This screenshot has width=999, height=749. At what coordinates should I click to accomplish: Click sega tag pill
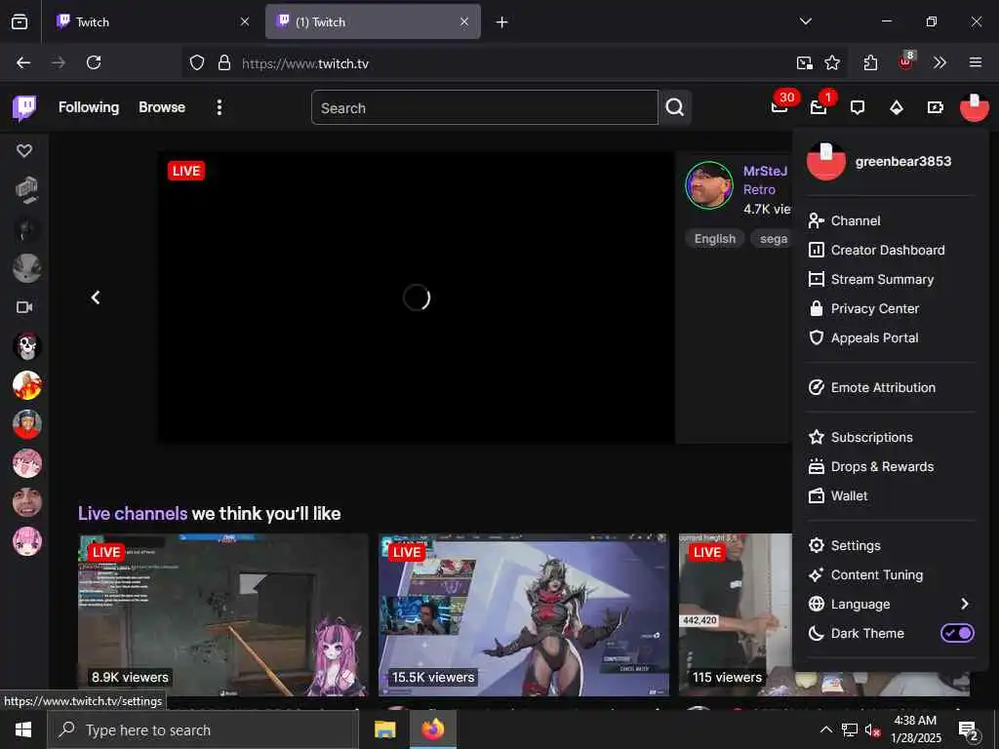773,239
